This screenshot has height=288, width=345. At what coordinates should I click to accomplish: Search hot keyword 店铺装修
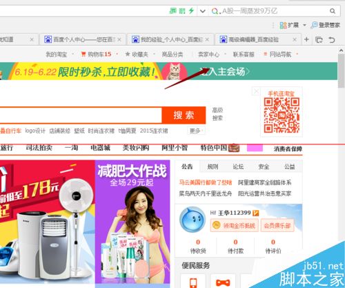pos(60,131)
